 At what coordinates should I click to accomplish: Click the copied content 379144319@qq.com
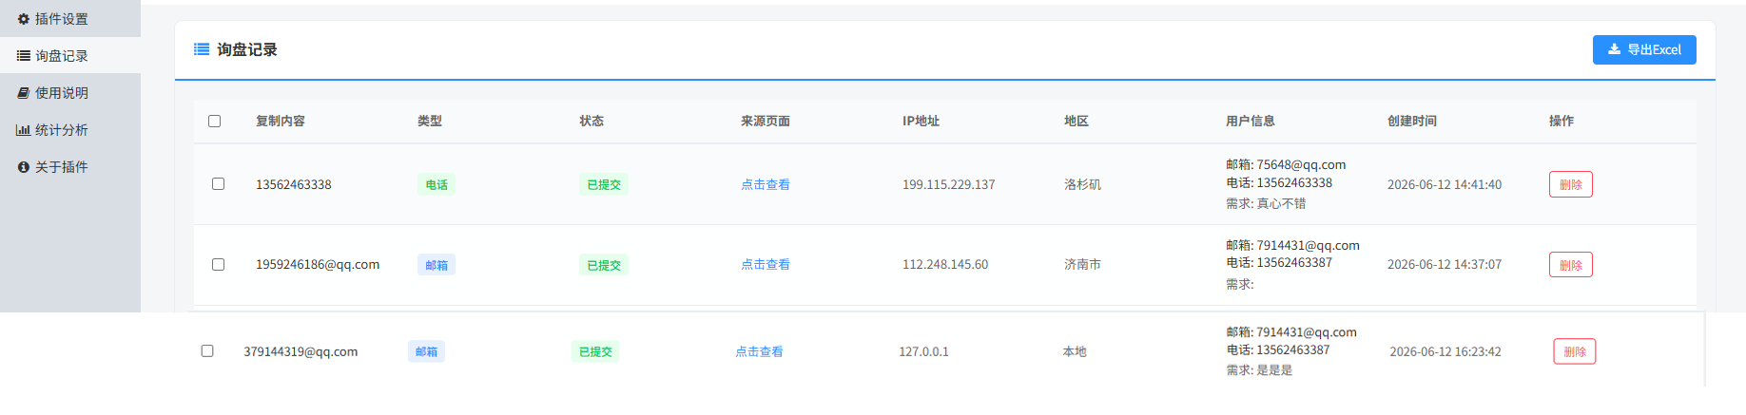click(301, 351)
